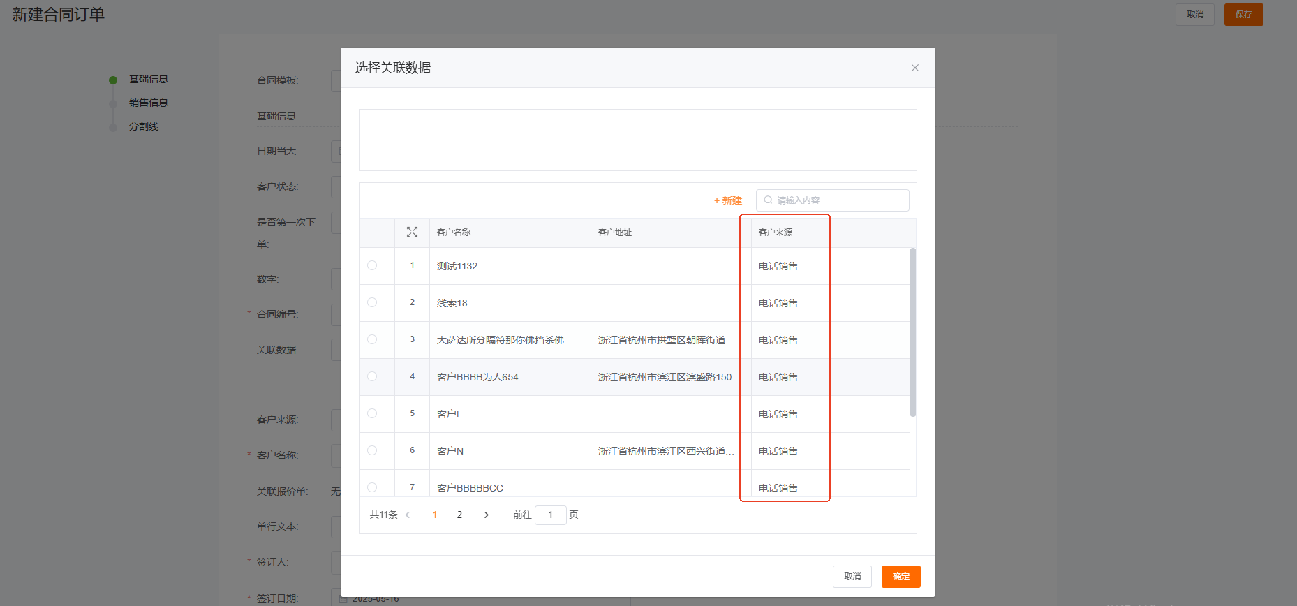Image resolution: width=1297 pixels, height=606 pixels.
Task: Select radio for 客户BBBB为人654
Action: [x=372, y=376]
